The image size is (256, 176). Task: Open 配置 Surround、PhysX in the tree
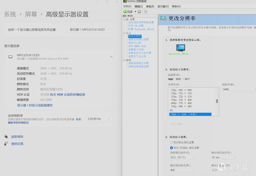click(141, 29)
